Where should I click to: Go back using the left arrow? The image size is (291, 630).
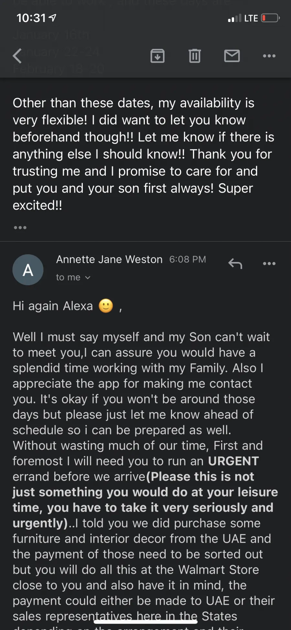[x=17, y=56]
